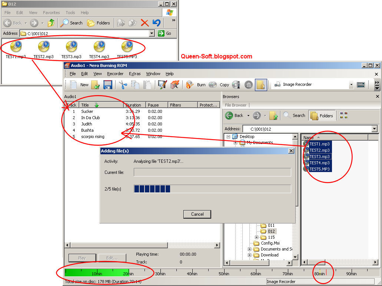The width and height of the screenshot is (382, 286).
Task: Click the Paste clipboard icon in Nero toolbar
Action: (x=147, y=85)
